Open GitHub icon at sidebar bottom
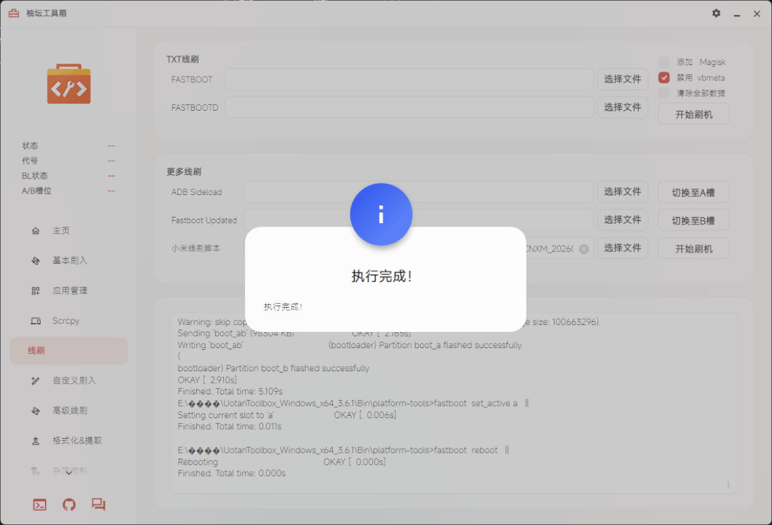Screen dimensions: 772x525 [x=69, y=505]
